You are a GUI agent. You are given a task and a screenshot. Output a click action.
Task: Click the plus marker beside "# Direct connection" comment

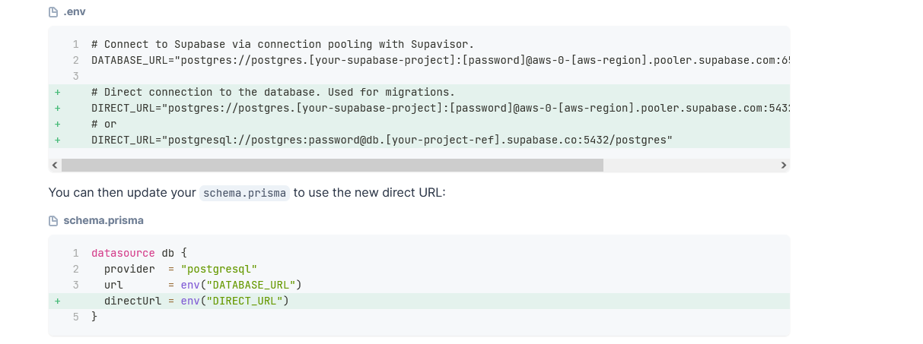pyautogui.click(x=57, y=92)
